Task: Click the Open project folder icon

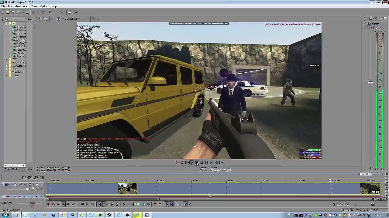Action: coord(8,12)
